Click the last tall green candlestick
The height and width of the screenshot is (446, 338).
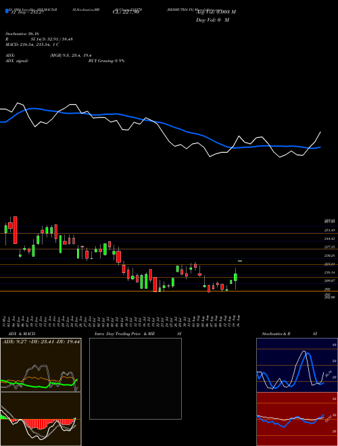point(235,277)
